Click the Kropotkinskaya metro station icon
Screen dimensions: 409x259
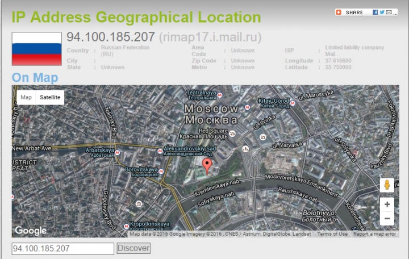(x=127, y=226)
